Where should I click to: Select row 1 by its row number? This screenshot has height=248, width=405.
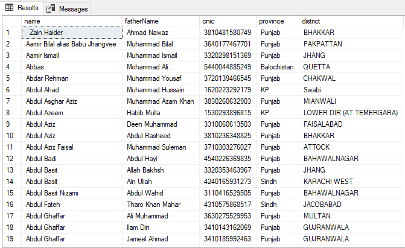[x=11, y=33]
